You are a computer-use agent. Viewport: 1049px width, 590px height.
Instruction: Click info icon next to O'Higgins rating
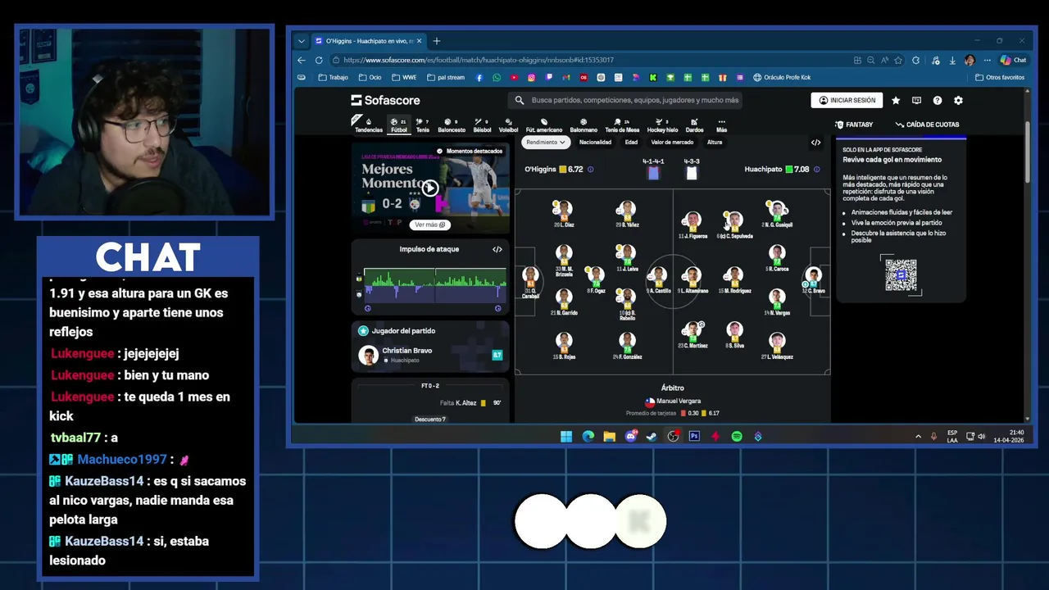pos(590,170)
